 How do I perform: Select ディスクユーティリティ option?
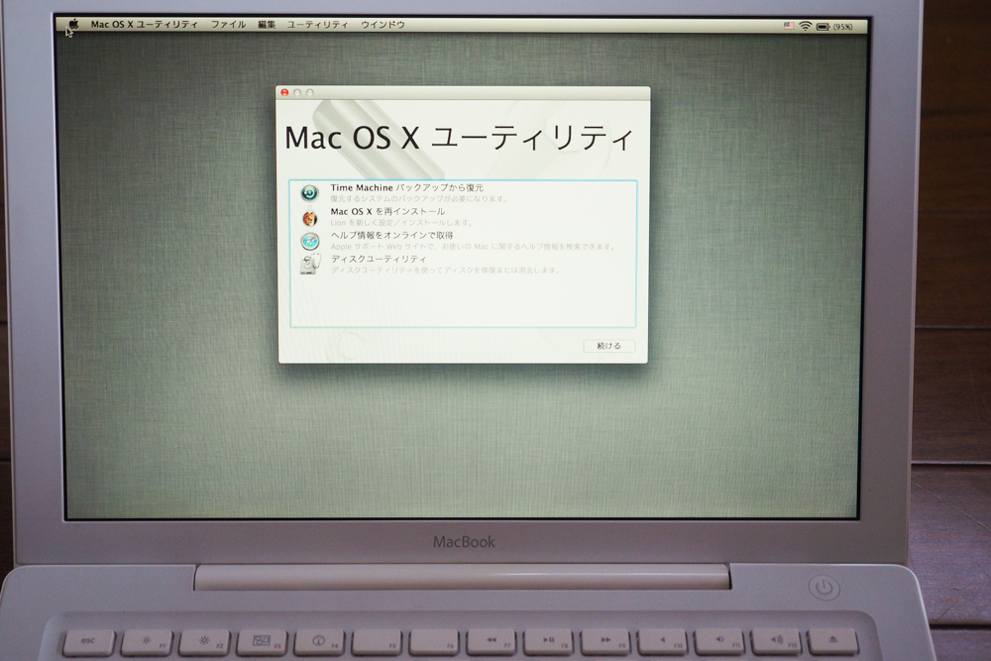(x=463, y=265)
